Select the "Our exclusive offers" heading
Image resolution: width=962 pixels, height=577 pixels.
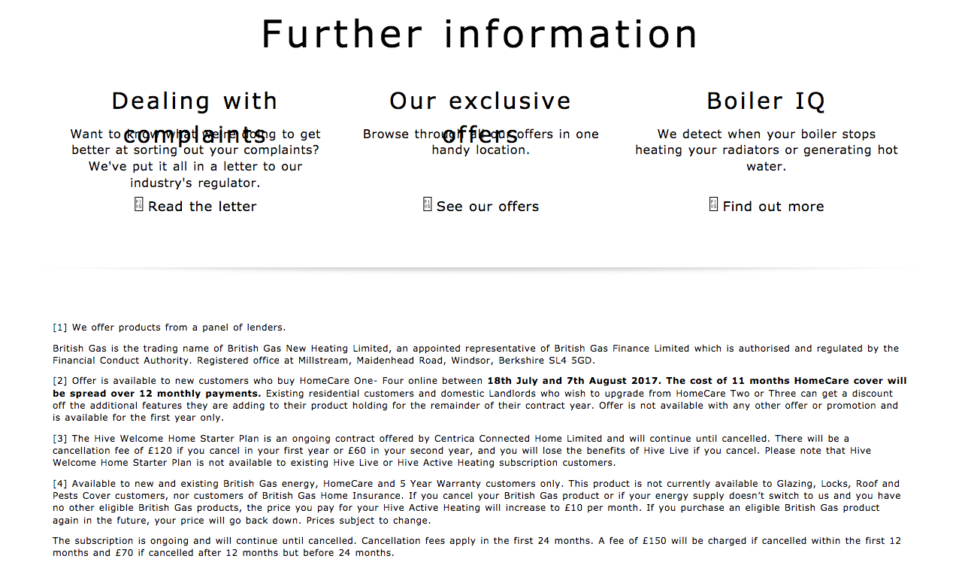click(x=480, y=101)
